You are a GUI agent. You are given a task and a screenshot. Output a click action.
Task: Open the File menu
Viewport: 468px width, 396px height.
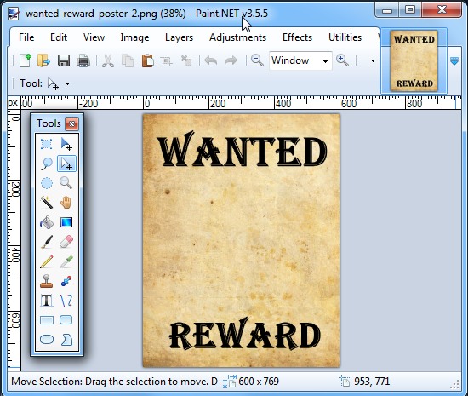(x=26, y=37)
